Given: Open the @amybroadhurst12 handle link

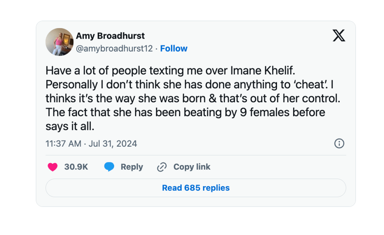Looking at the screenshot, I should click(114, 49).
